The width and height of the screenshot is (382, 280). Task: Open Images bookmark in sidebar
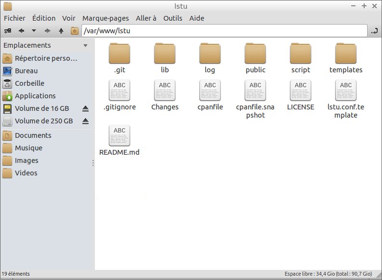click(x=46, y=160)
